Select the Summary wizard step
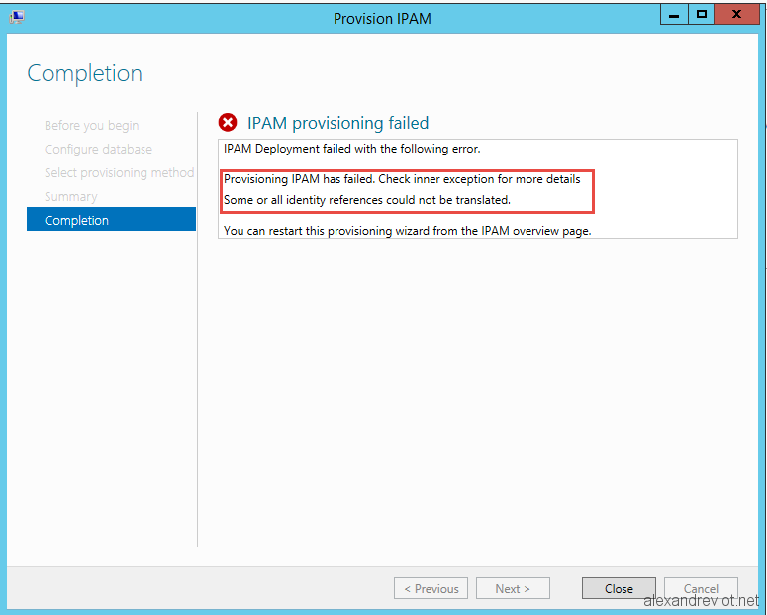The image size is (767, 615). click(x=71, y=196)
